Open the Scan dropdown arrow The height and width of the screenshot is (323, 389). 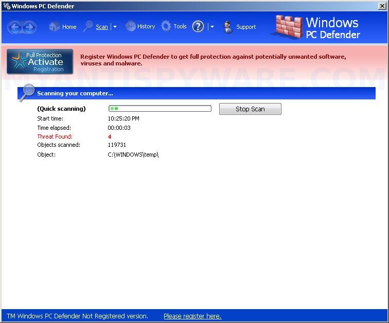click(115, 27)
